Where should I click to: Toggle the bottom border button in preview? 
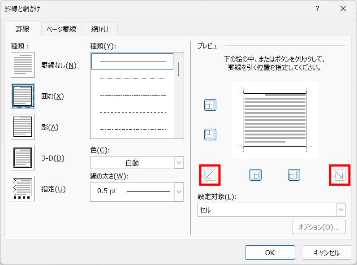pyautogui.click(x=210, y=134)
